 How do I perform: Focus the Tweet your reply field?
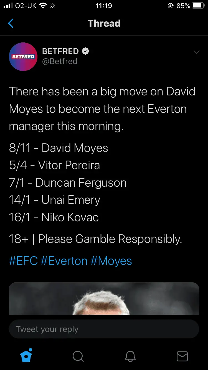(x=104, y=329)
